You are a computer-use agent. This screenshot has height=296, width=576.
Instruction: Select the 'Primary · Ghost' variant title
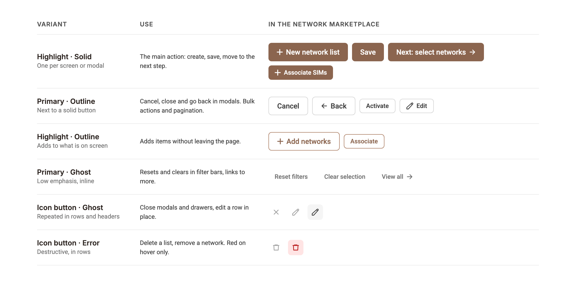64,172
